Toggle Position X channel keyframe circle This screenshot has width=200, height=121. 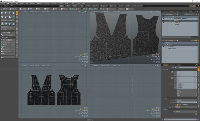click(x=195, y=72)
